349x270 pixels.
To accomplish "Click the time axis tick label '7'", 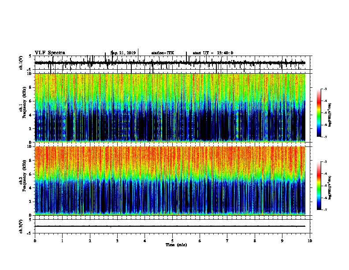I will [x=227, y=241].
